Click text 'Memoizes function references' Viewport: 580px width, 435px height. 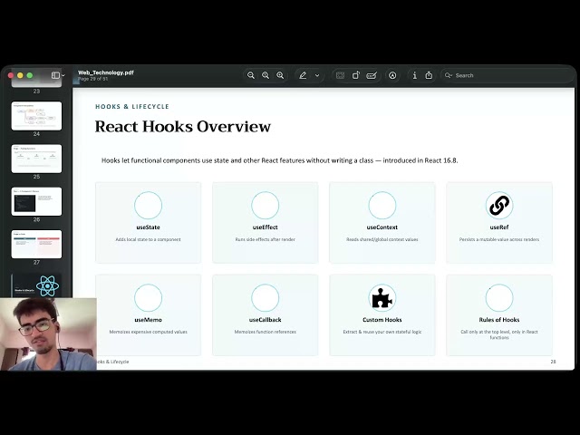[265, 332]
